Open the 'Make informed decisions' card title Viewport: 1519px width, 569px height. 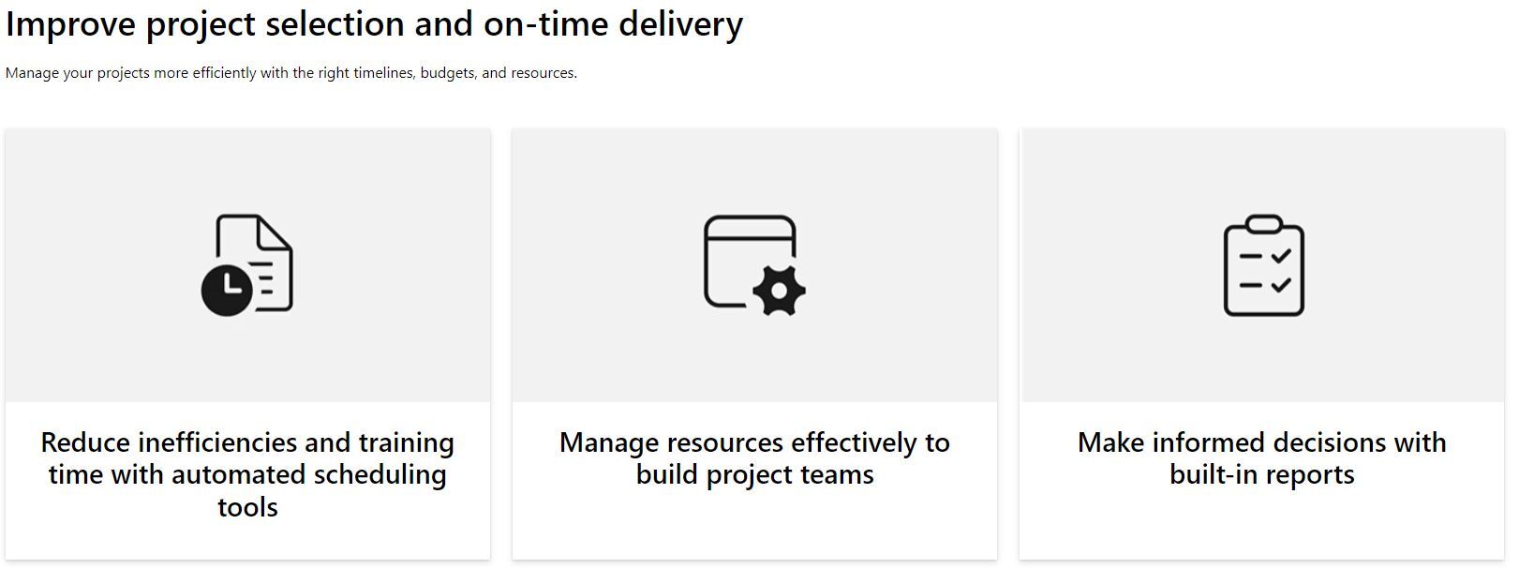tap(1262, 458)
